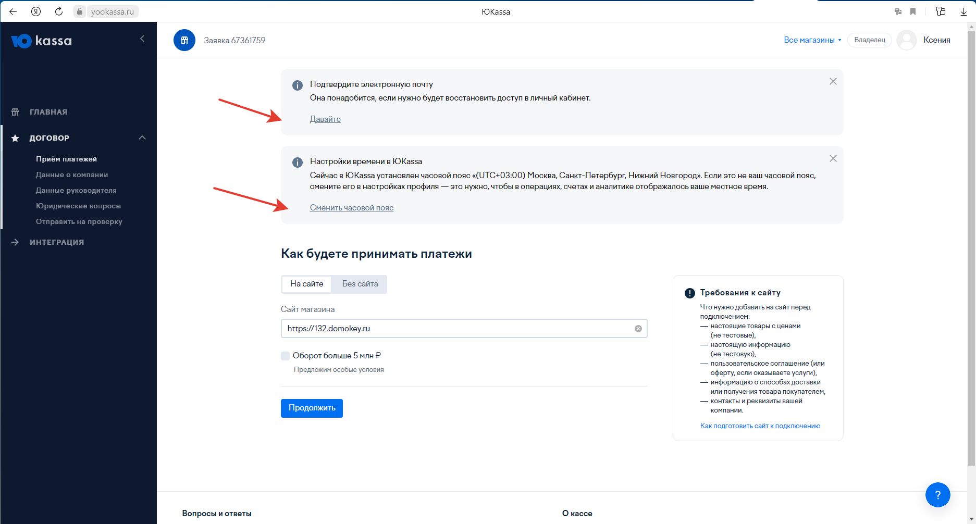Open Отправить на проверку item
The height and width of the screenshot is (524, 976).
79,221
